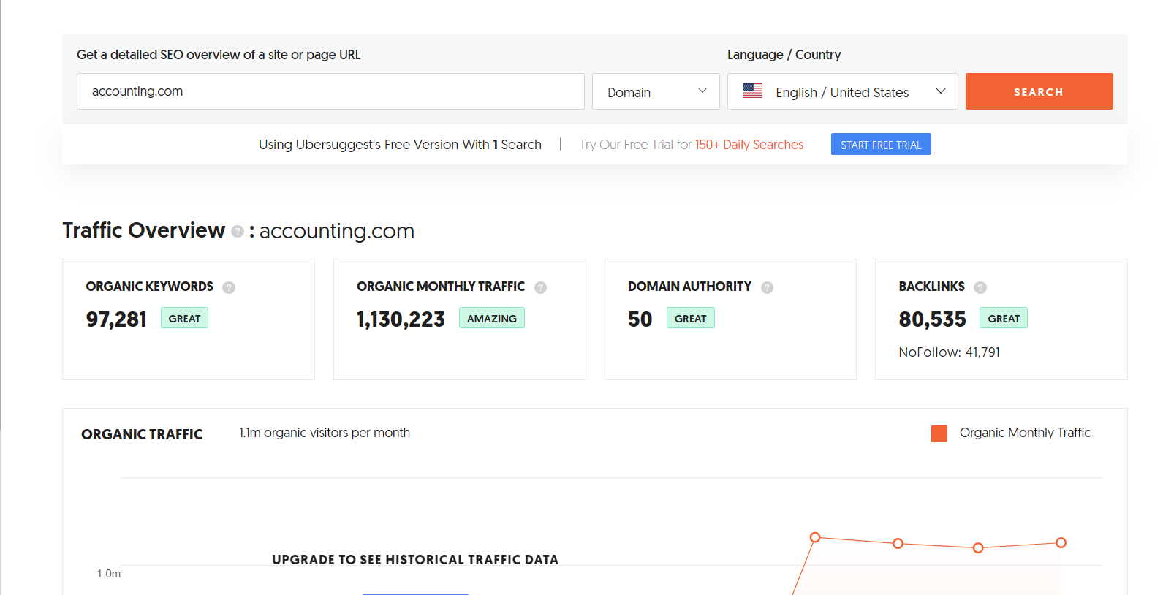Viewport: 1163px width, 595px height.
Task: Click the 80,535 backlinks value
Action: click(932, 319)
